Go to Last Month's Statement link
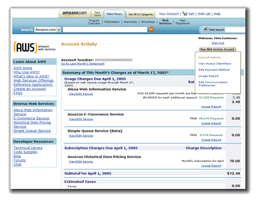 83,64
